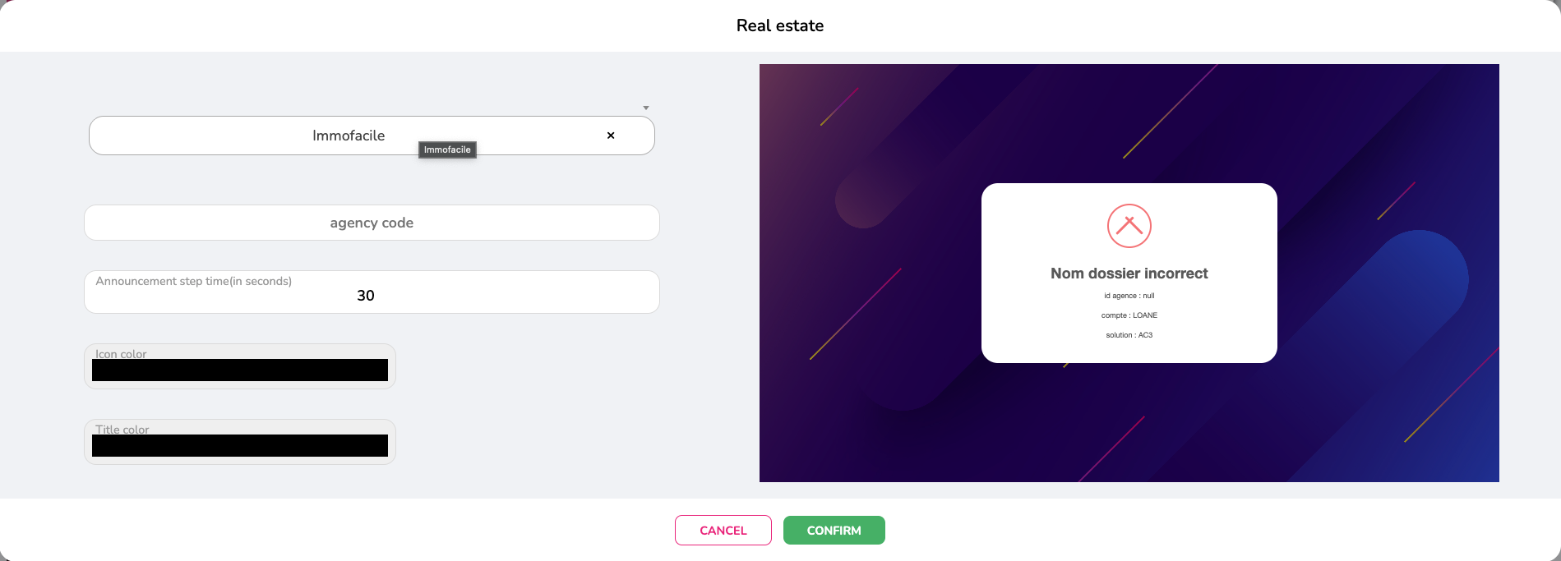The width and height of the screenshot is (1561, 561).
Task: Select the 'Nom dossier incorrect' heading
Action: [x=1129, y=274]
